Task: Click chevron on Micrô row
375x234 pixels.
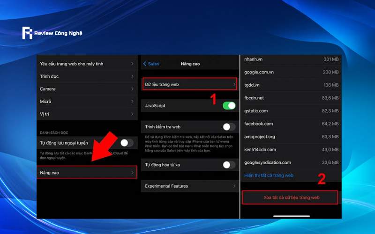Action: (x=132, y=102)
